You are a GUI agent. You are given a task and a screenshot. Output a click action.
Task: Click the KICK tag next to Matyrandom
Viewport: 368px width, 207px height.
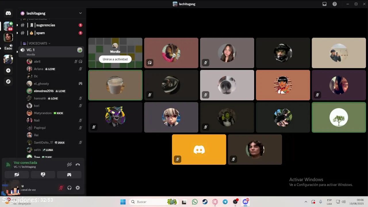[58, 113]
